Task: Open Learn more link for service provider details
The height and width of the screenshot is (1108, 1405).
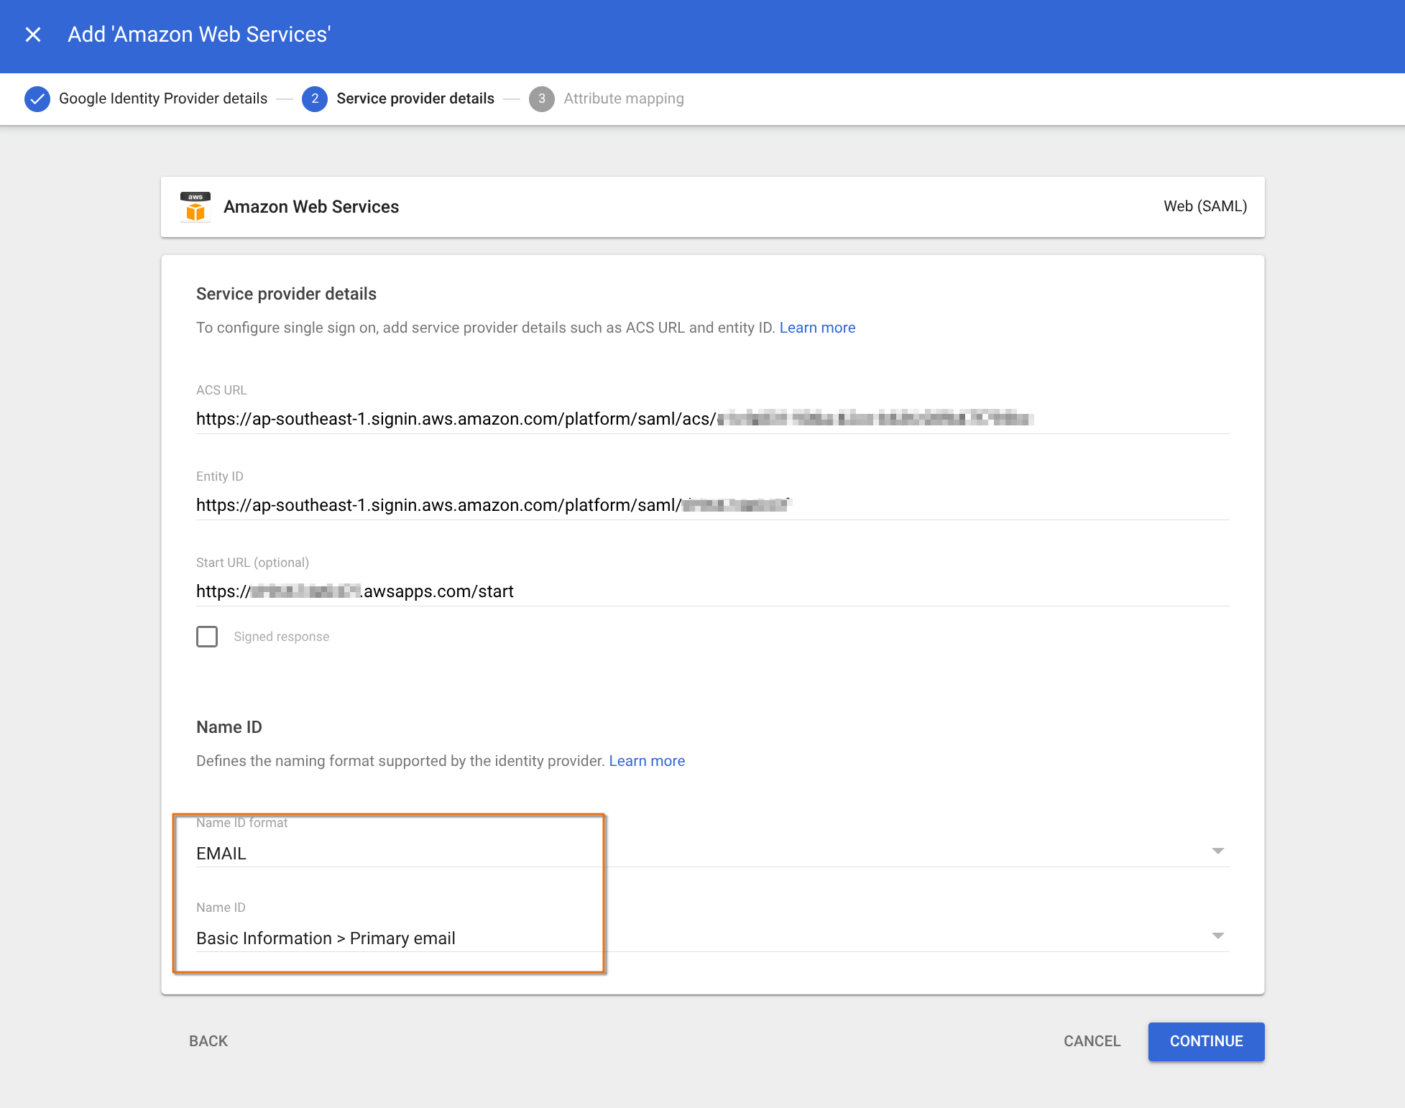Action: point(817,328)
